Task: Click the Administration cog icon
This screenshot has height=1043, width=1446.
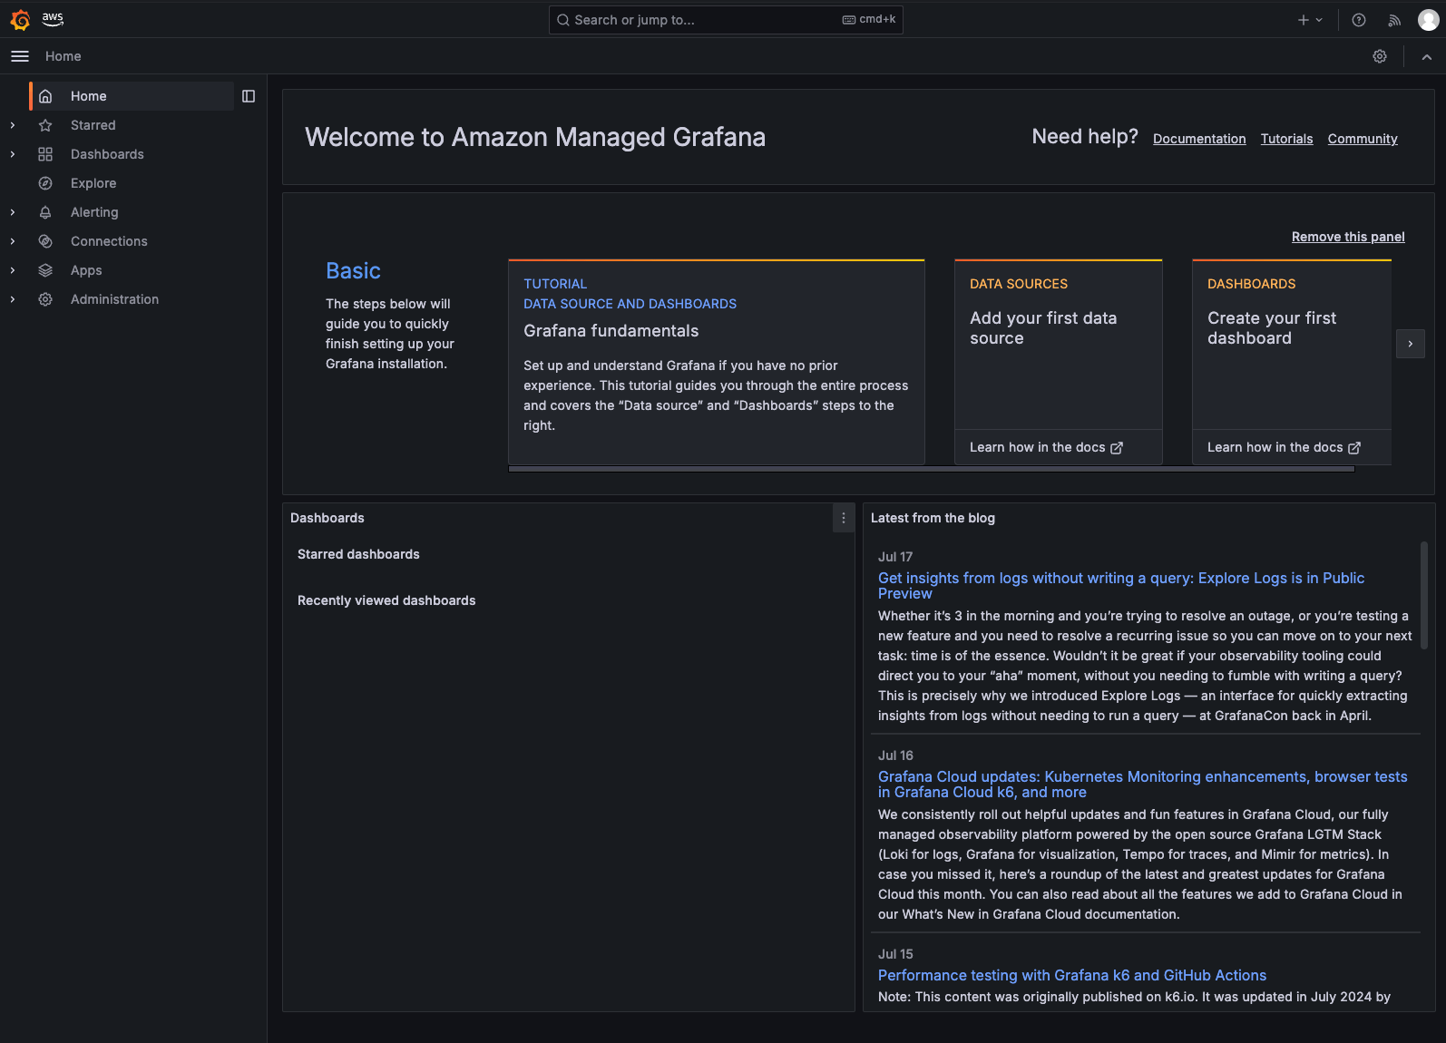Action: [45, 299]
